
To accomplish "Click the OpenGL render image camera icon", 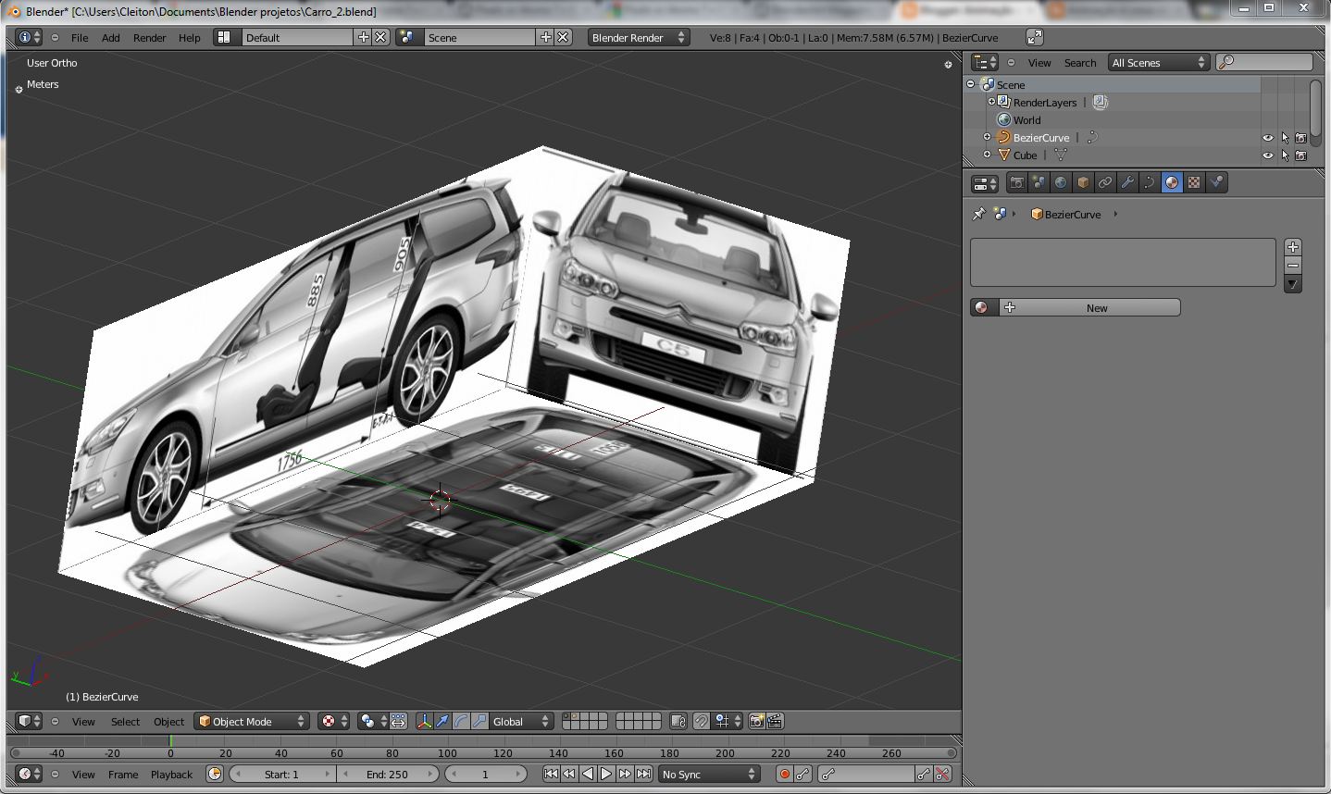I will pos(756,722).
